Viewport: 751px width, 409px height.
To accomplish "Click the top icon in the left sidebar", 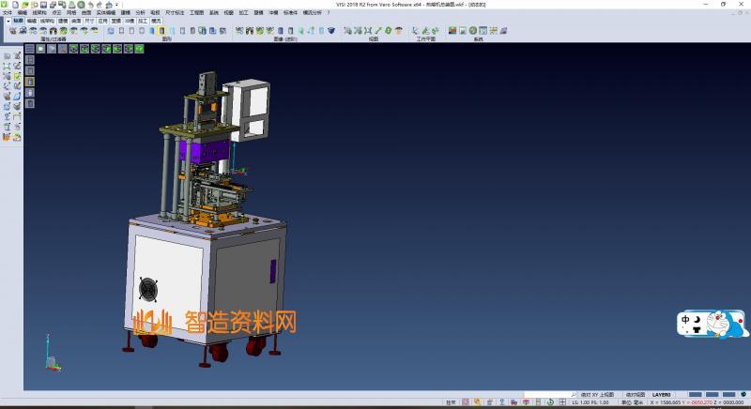I will pyautogui.click(x=7, y=56).
